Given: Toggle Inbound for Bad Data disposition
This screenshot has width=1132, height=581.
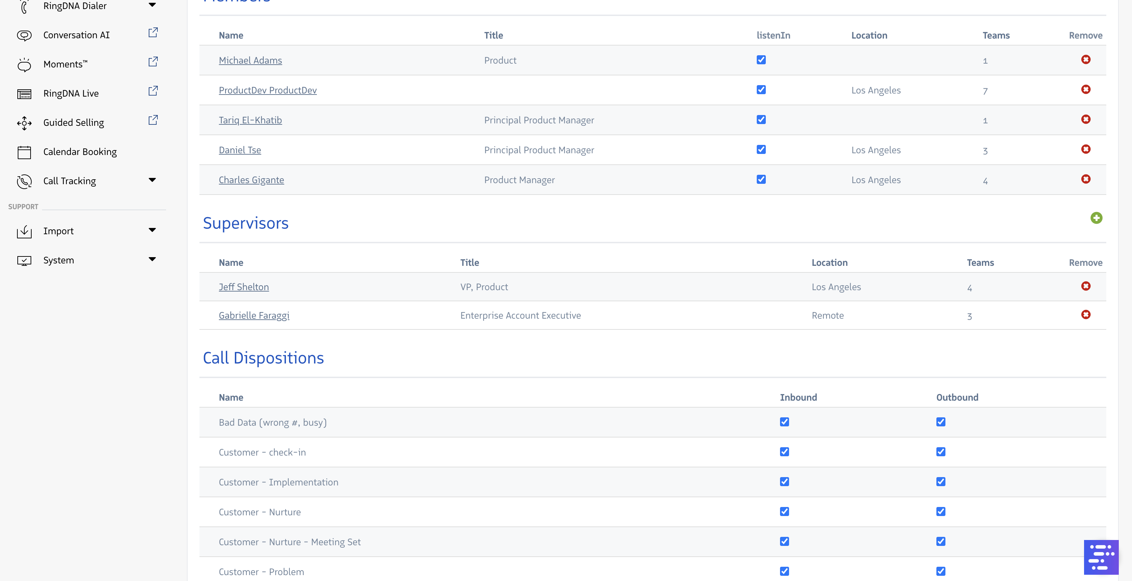Looking at the screenshot, I should click(x=785, y=422).
